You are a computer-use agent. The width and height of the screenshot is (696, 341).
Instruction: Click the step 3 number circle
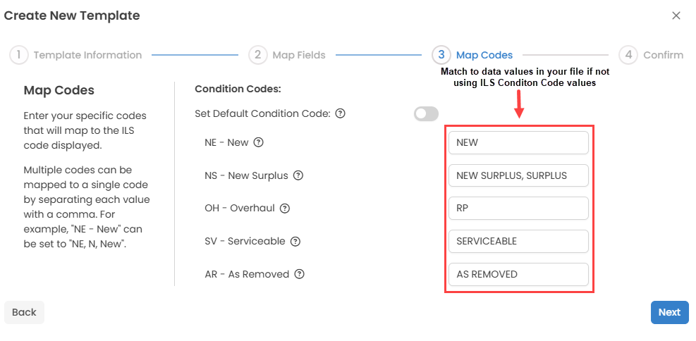coord(441,55)
